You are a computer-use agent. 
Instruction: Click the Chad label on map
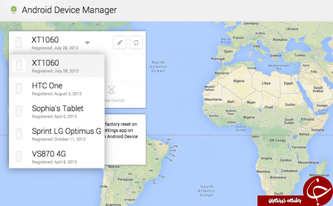click(x=269, y=107)
